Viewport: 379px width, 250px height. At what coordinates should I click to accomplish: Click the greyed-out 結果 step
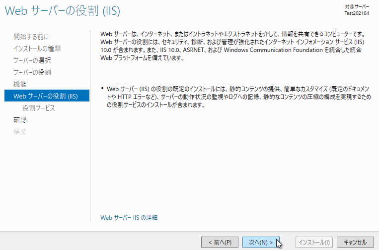click(20, 132)
